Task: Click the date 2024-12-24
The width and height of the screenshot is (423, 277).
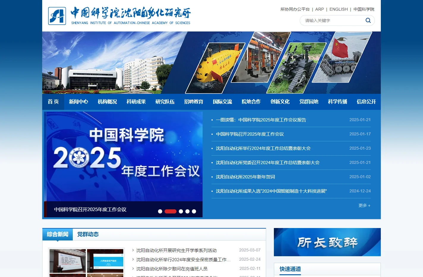Action: coord(360,191)
